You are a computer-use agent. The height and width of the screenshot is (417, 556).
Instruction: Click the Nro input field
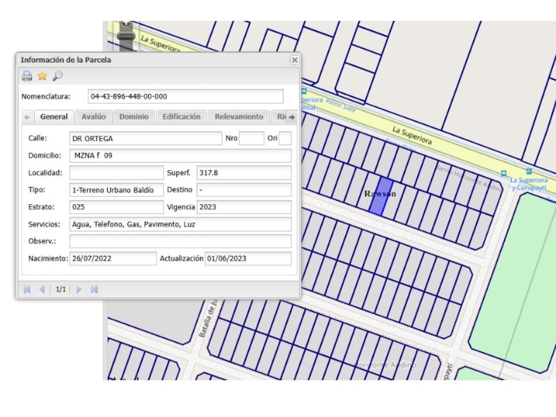252,139
